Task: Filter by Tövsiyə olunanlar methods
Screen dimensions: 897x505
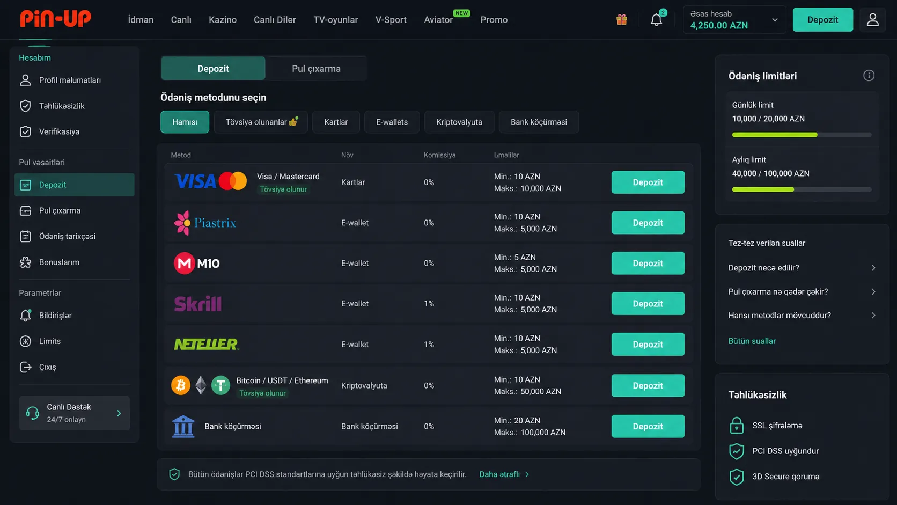Action: coord(261,122)
